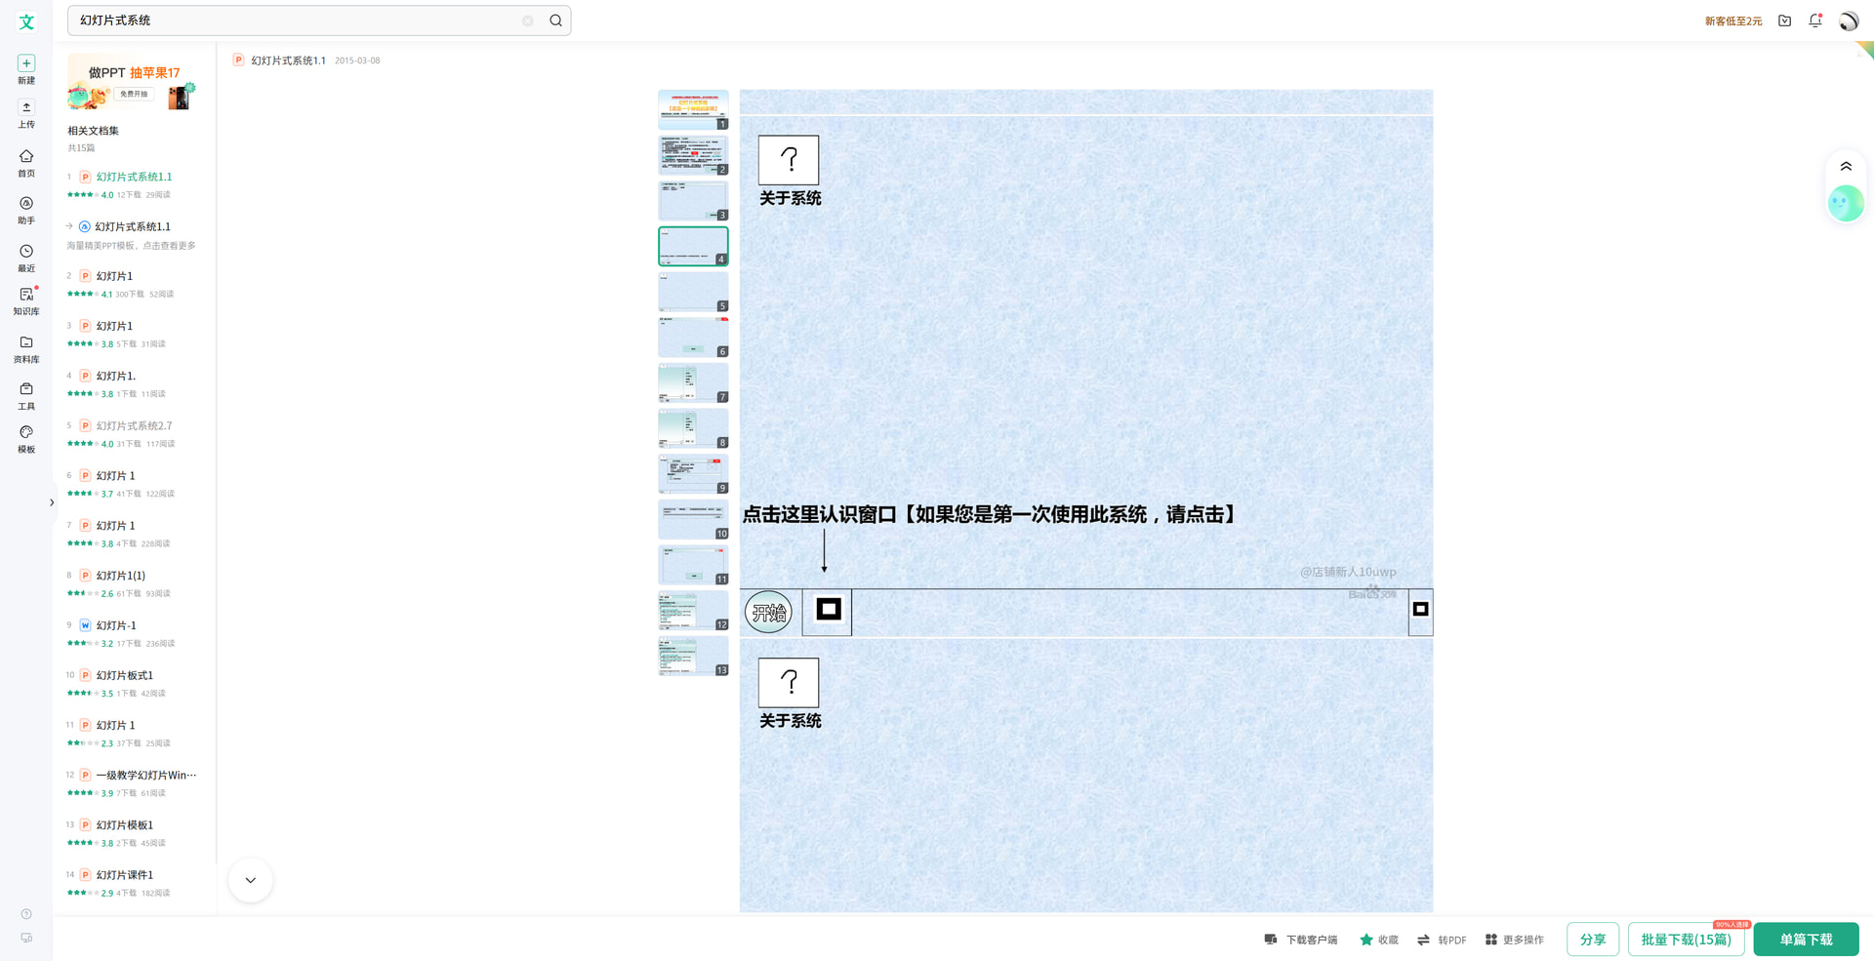Open document 幻灯片课件1
The height and width of the screenshot is (961, 1874).
click(124, 875)
